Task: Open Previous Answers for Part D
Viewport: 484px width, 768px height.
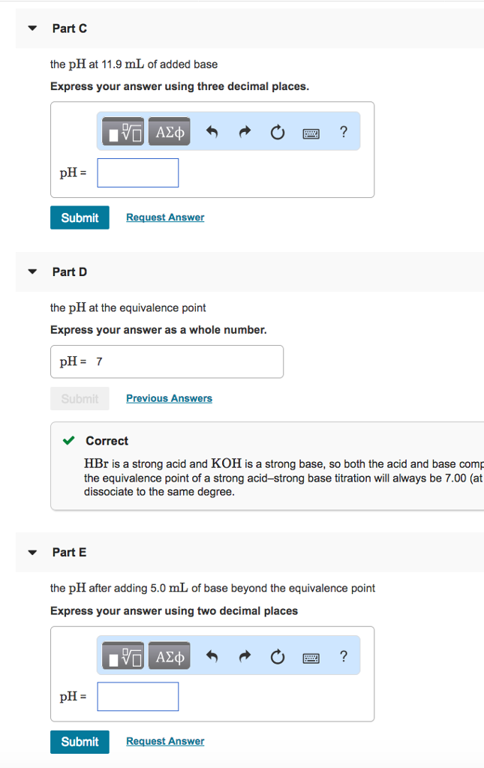Action: [x=169, y=398]
